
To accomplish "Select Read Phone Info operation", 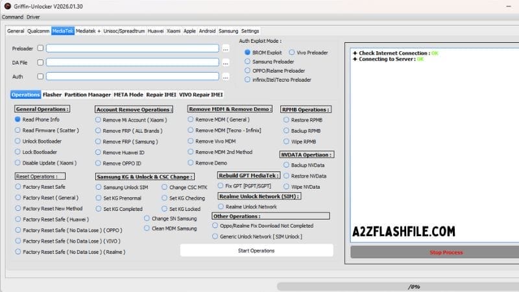I will [x=37, y=119].
